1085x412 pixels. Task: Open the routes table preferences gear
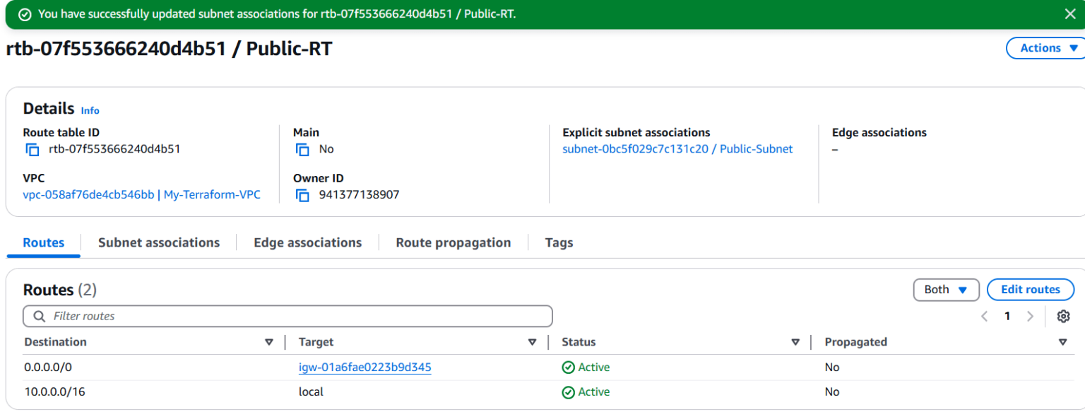coord(1063,316)
